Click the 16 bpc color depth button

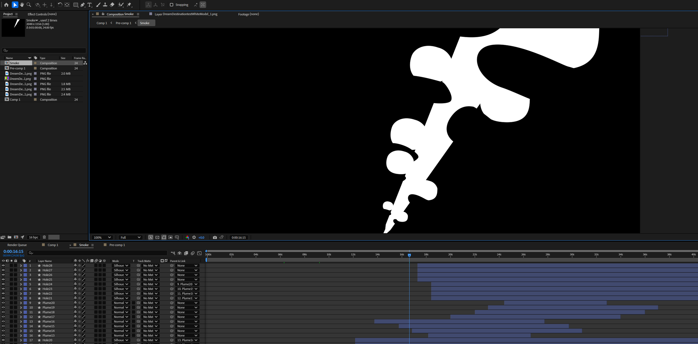pos(34,237)
